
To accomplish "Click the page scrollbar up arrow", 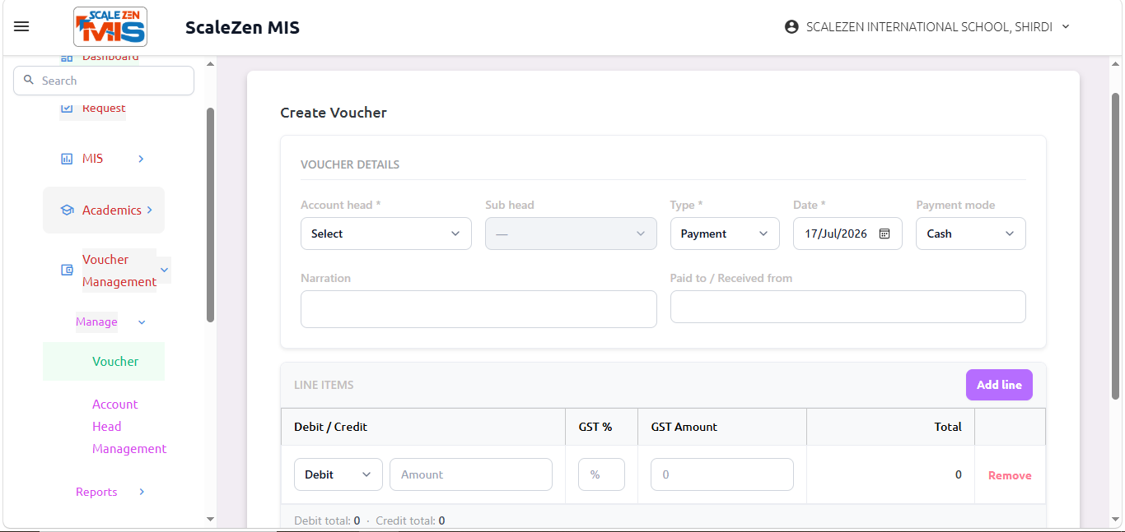I will 1116,64.
